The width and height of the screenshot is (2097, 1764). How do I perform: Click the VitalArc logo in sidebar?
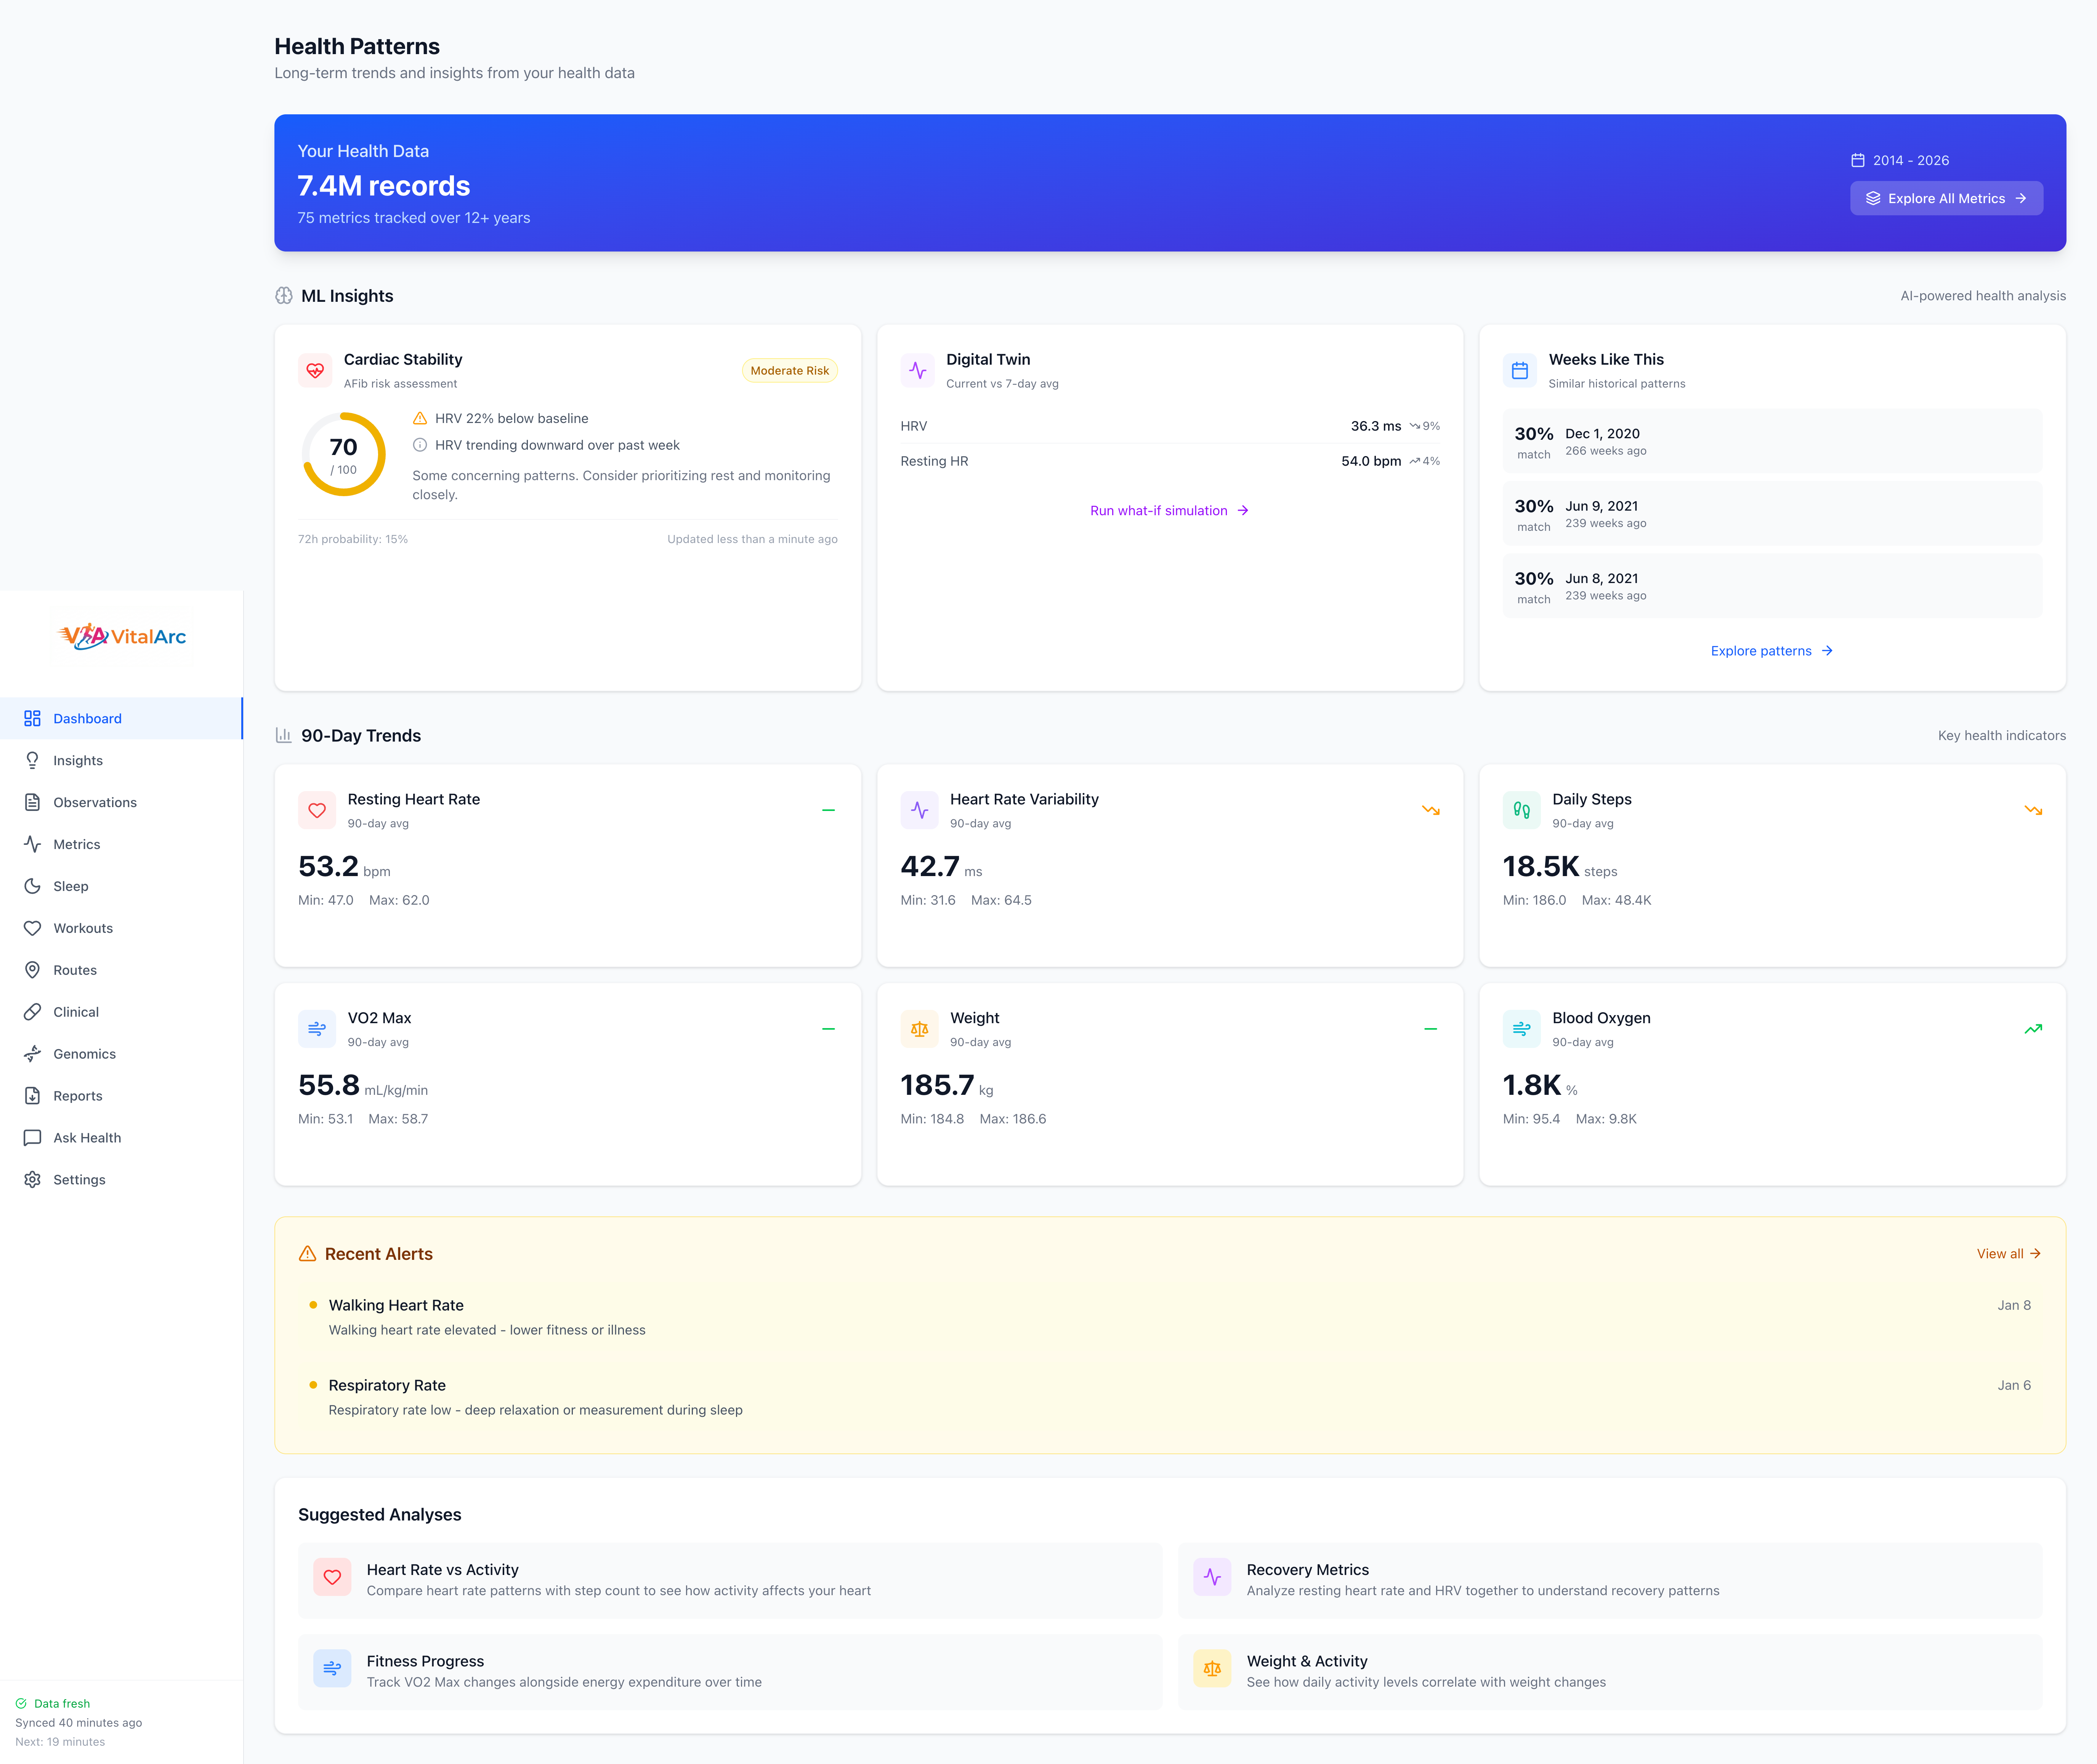click(122, 636)
